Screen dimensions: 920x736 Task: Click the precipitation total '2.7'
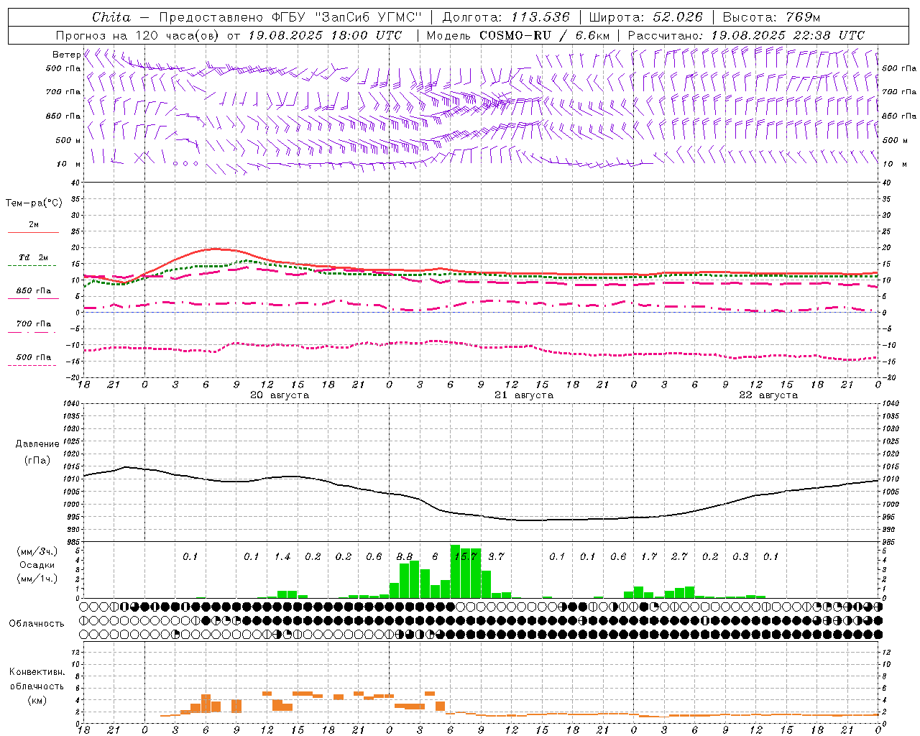(x=679, y=556)
